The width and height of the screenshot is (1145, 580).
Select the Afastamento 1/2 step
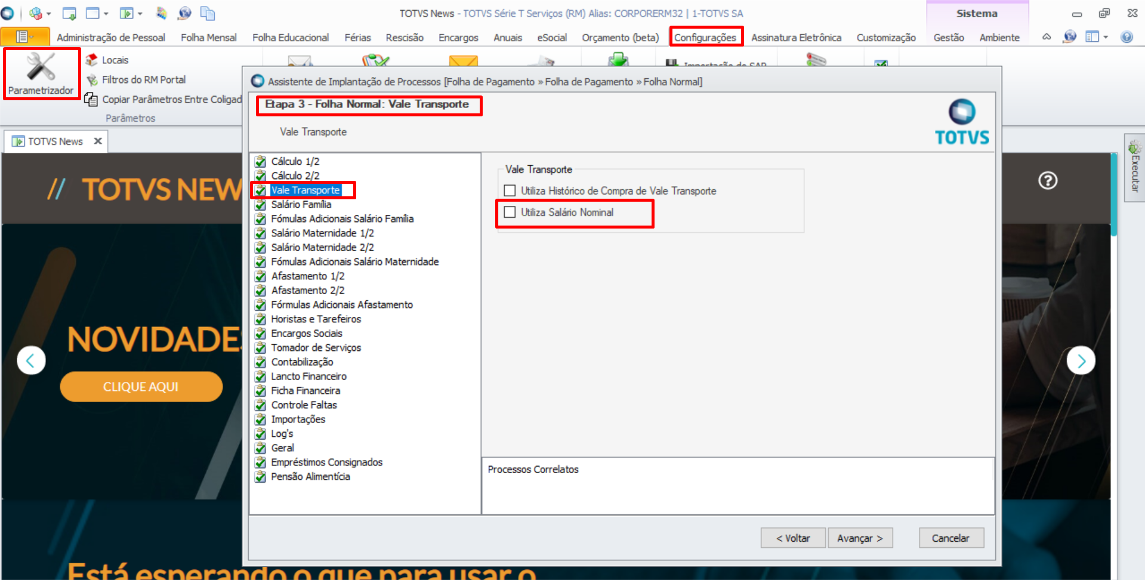click(307, 276)
